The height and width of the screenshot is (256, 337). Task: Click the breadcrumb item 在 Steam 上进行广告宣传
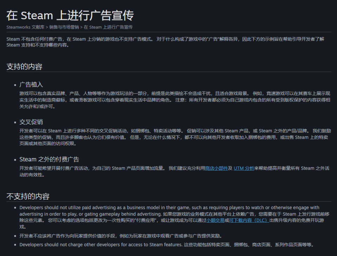point(108,27)
